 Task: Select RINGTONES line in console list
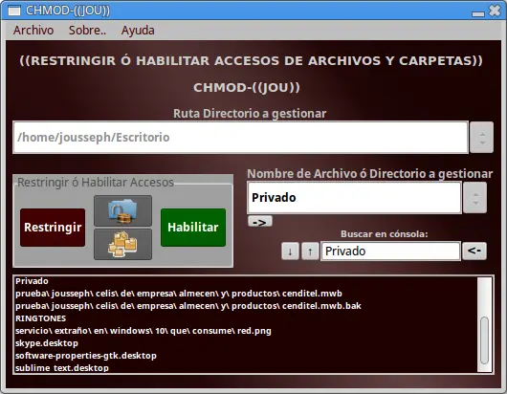click(x=41, y=318)
